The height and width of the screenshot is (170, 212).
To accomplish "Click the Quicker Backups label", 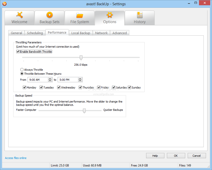I will pyautogui.click(x=113, y=110).
